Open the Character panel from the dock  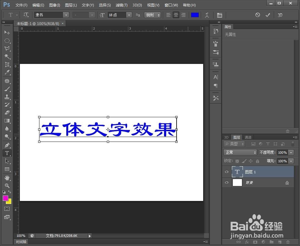click(216, 77)
